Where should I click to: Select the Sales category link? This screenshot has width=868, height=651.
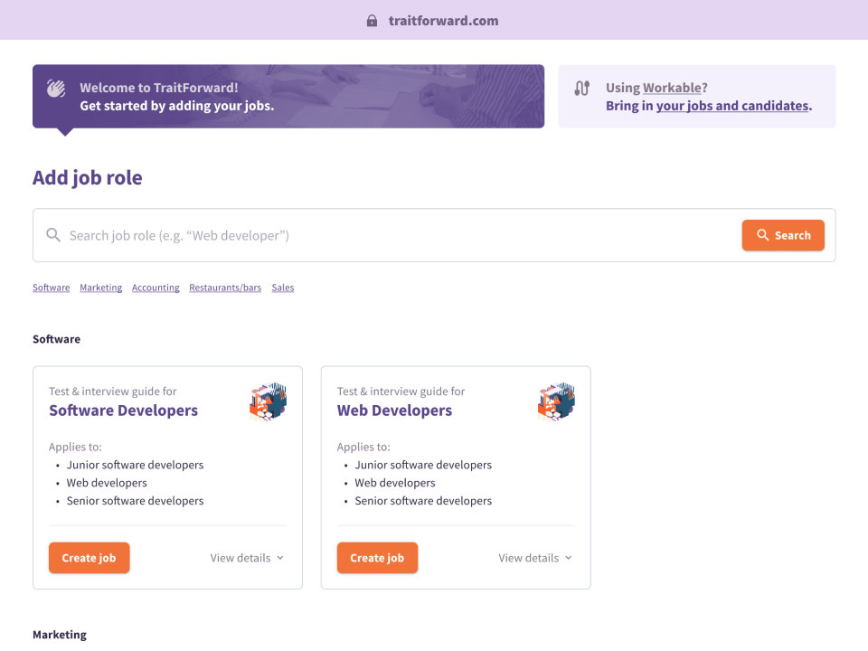tap(283, 288)
